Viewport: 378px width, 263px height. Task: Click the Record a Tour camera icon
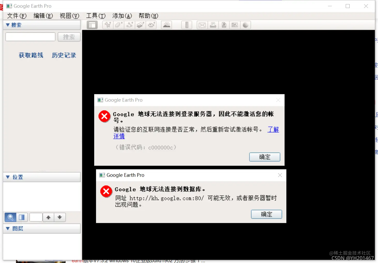coord(151,25)
